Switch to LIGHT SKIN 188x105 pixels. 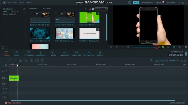(170, 3)
